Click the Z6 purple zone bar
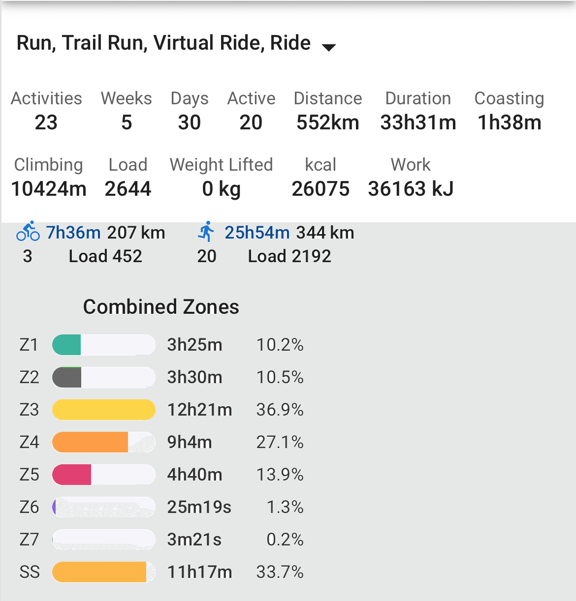Screen dimensions: 576x601 [103, 507]
